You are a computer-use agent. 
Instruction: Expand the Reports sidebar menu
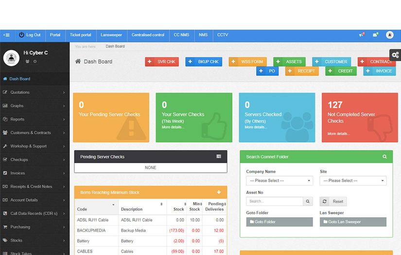click(x=35, y=119)
